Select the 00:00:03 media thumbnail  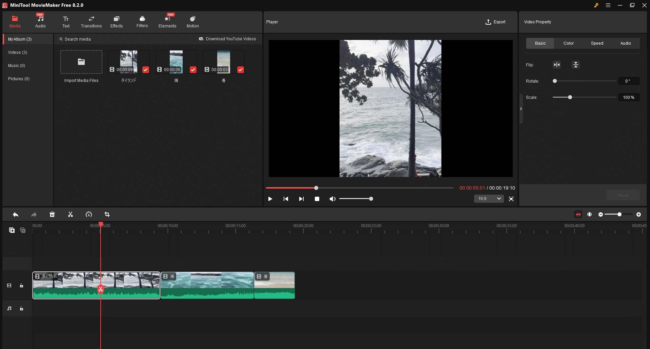click(x=224, y=62)
